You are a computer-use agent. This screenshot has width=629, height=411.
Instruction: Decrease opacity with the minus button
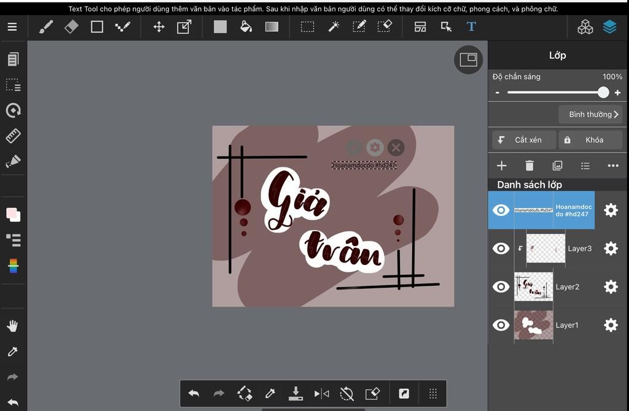pyautogui.click(x=498, y=93)
